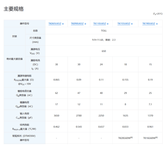Select the 9.9×11.68 package dimensions cell
The width and height of the screenshot is (165, 145).
104,40
